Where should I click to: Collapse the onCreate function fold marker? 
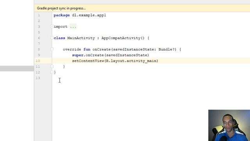coord(52,49)
